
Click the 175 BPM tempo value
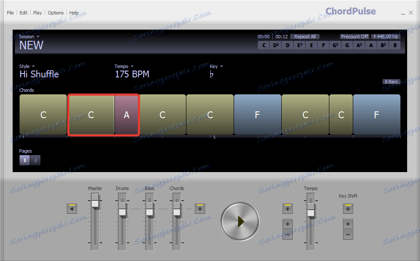click(x=132, y=74)
